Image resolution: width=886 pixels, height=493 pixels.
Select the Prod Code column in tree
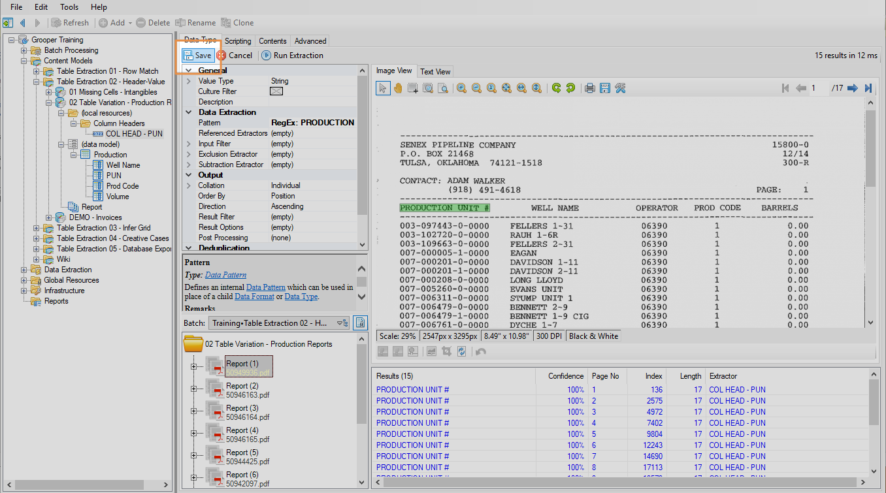tap(122, 186)
